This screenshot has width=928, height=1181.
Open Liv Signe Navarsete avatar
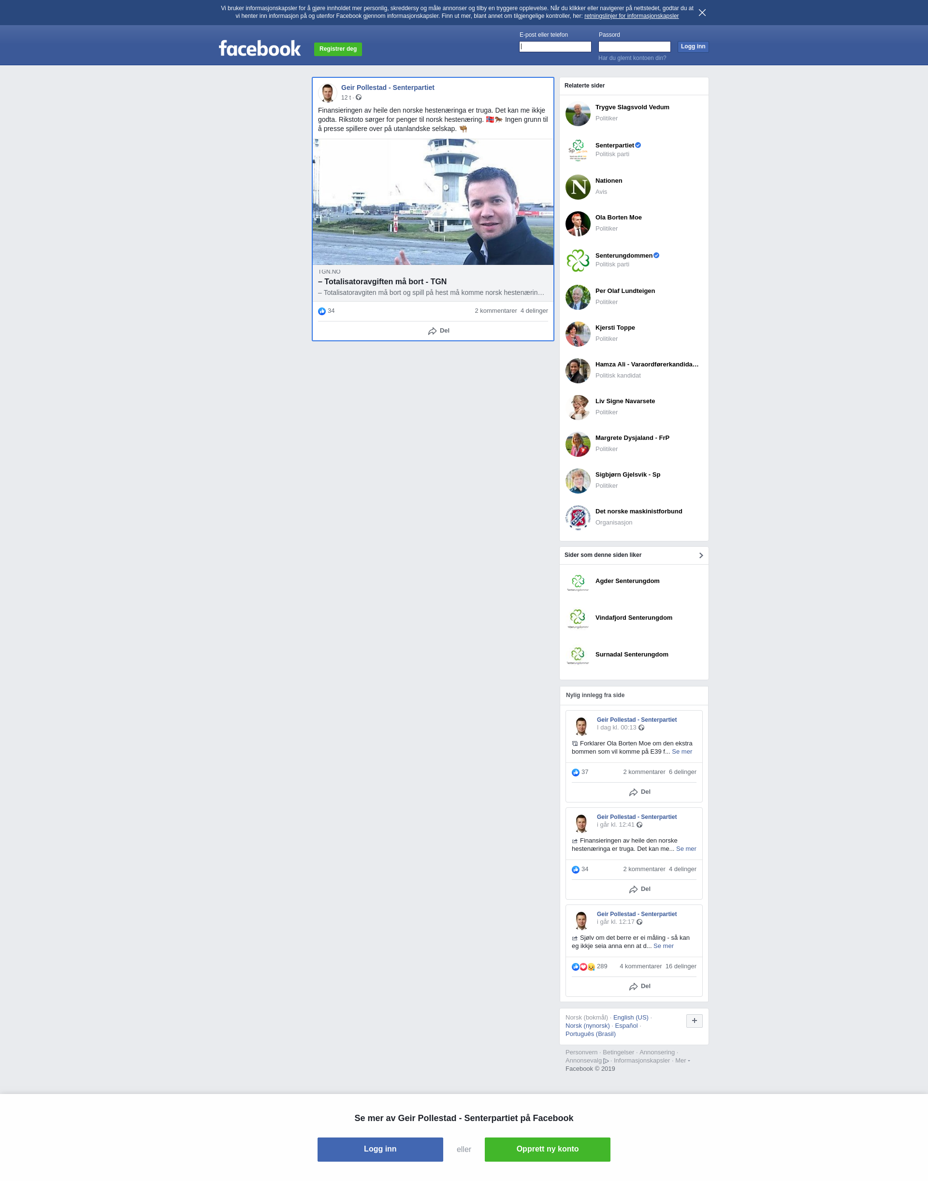coord(578,407)
